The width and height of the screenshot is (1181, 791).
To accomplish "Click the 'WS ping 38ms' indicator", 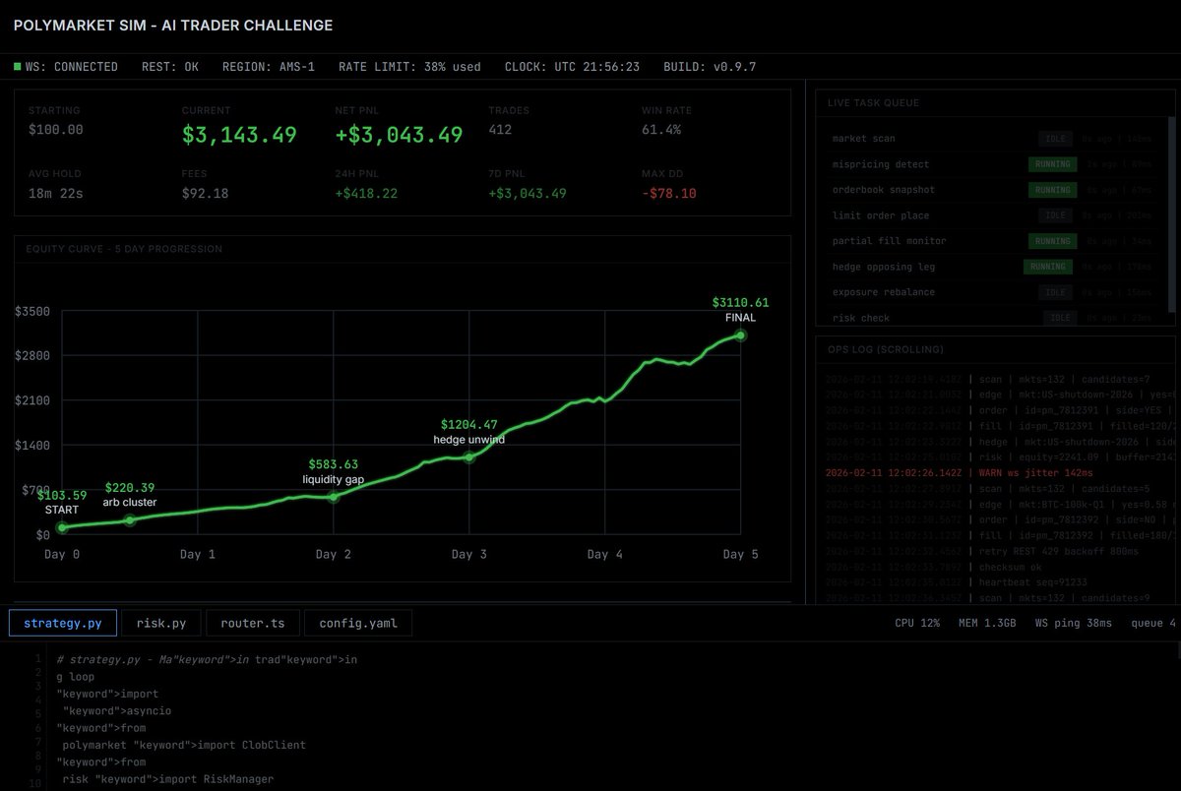I will tap(1074, 623).
